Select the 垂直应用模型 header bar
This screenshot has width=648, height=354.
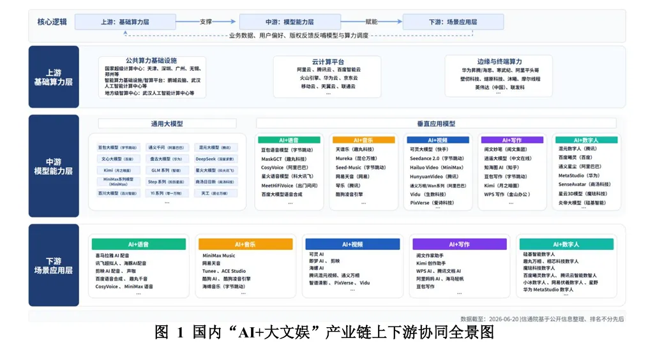(436, 124)
